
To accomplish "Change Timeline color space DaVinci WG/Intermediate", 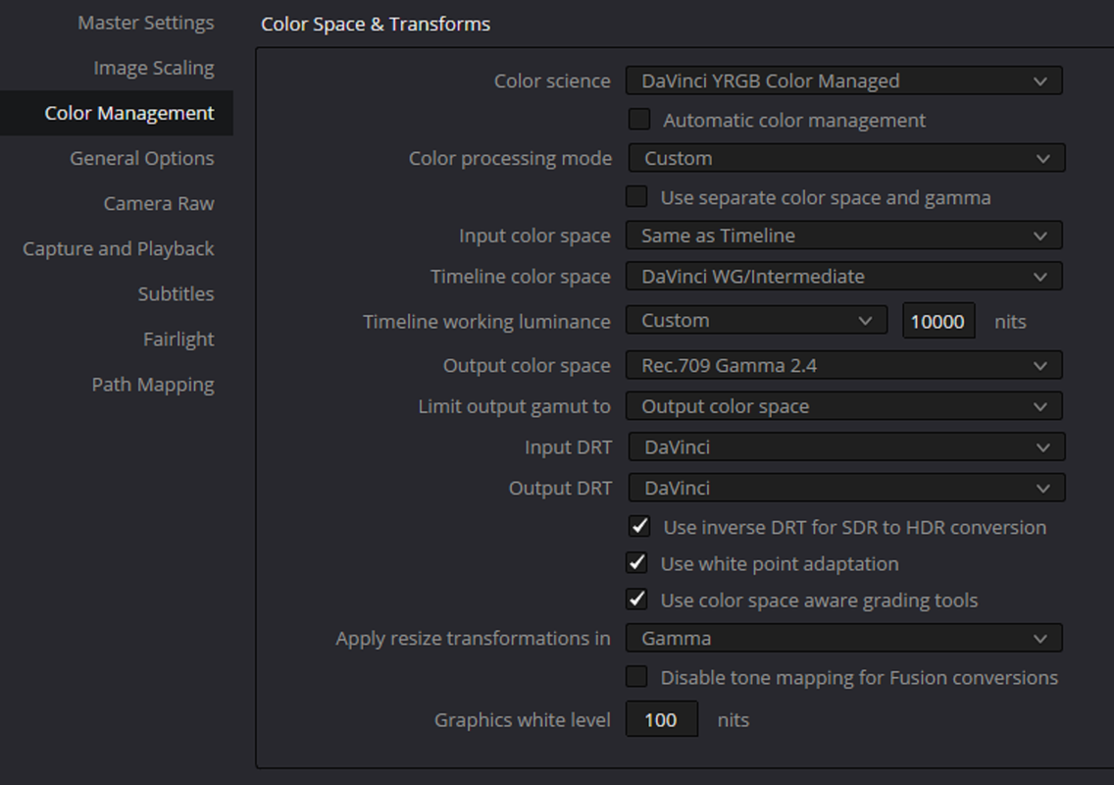I will [x=844, y=277].
